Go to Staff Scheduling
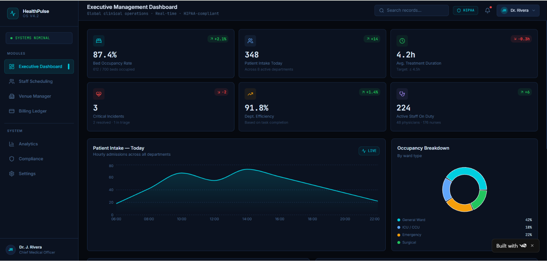Image resolution: width=547 pixels, height=261 pixels. [39, 81]
